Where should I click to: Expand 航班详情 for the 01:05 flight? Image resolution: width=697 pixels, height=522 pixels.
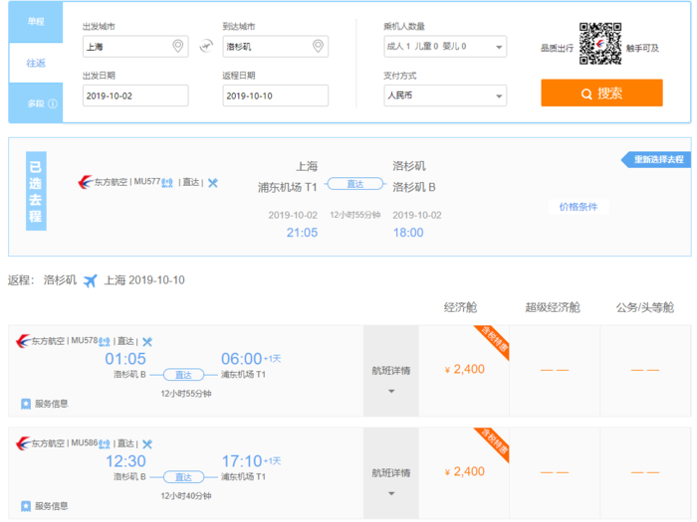coord(390,378)
